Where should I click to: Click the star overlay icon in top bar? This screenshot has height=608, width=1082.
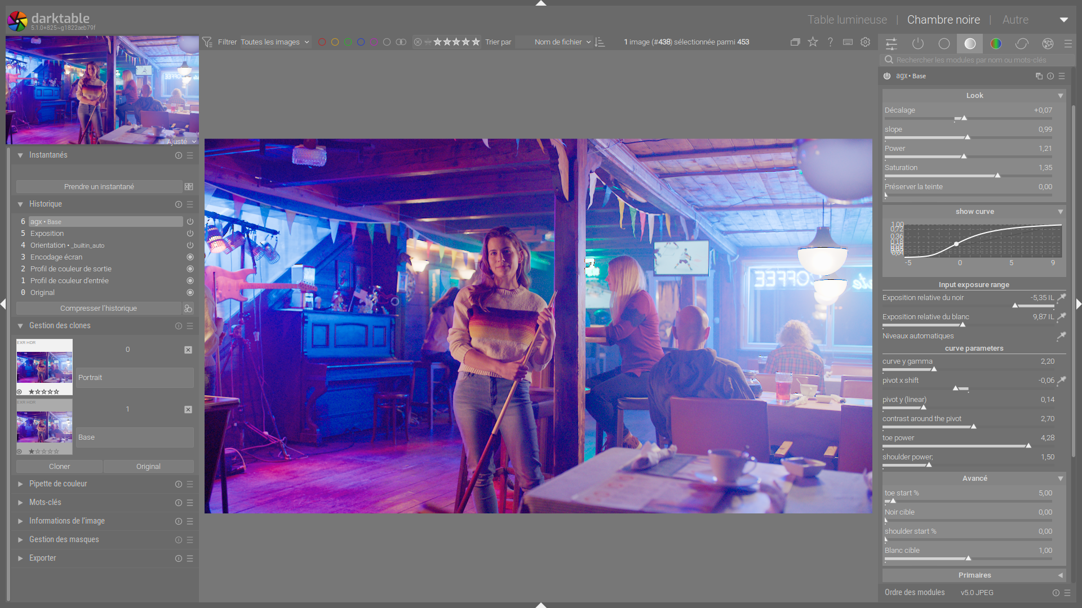(813, 42)
